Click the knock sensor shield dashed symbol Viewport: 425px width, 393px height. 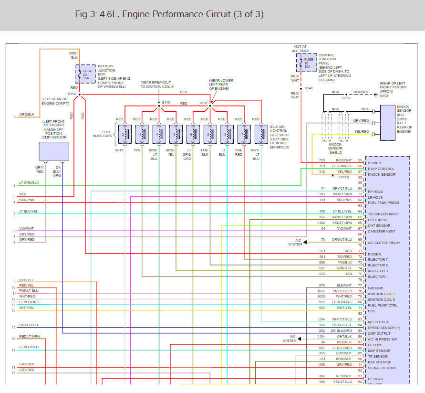[335, 126]
